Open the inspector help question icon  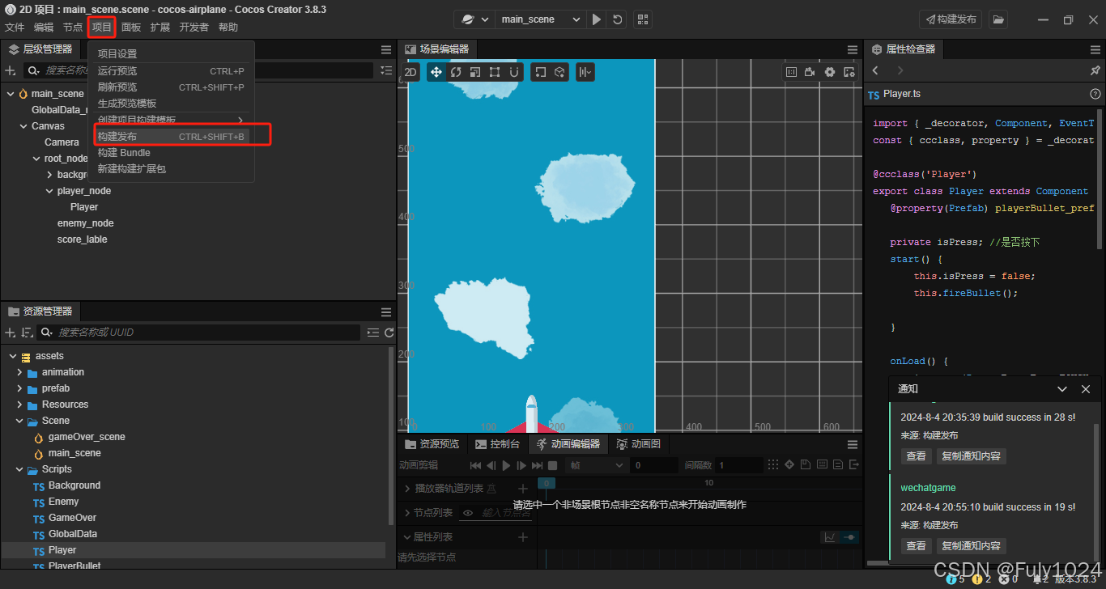pyautogui.click(x=1095, y=94)
